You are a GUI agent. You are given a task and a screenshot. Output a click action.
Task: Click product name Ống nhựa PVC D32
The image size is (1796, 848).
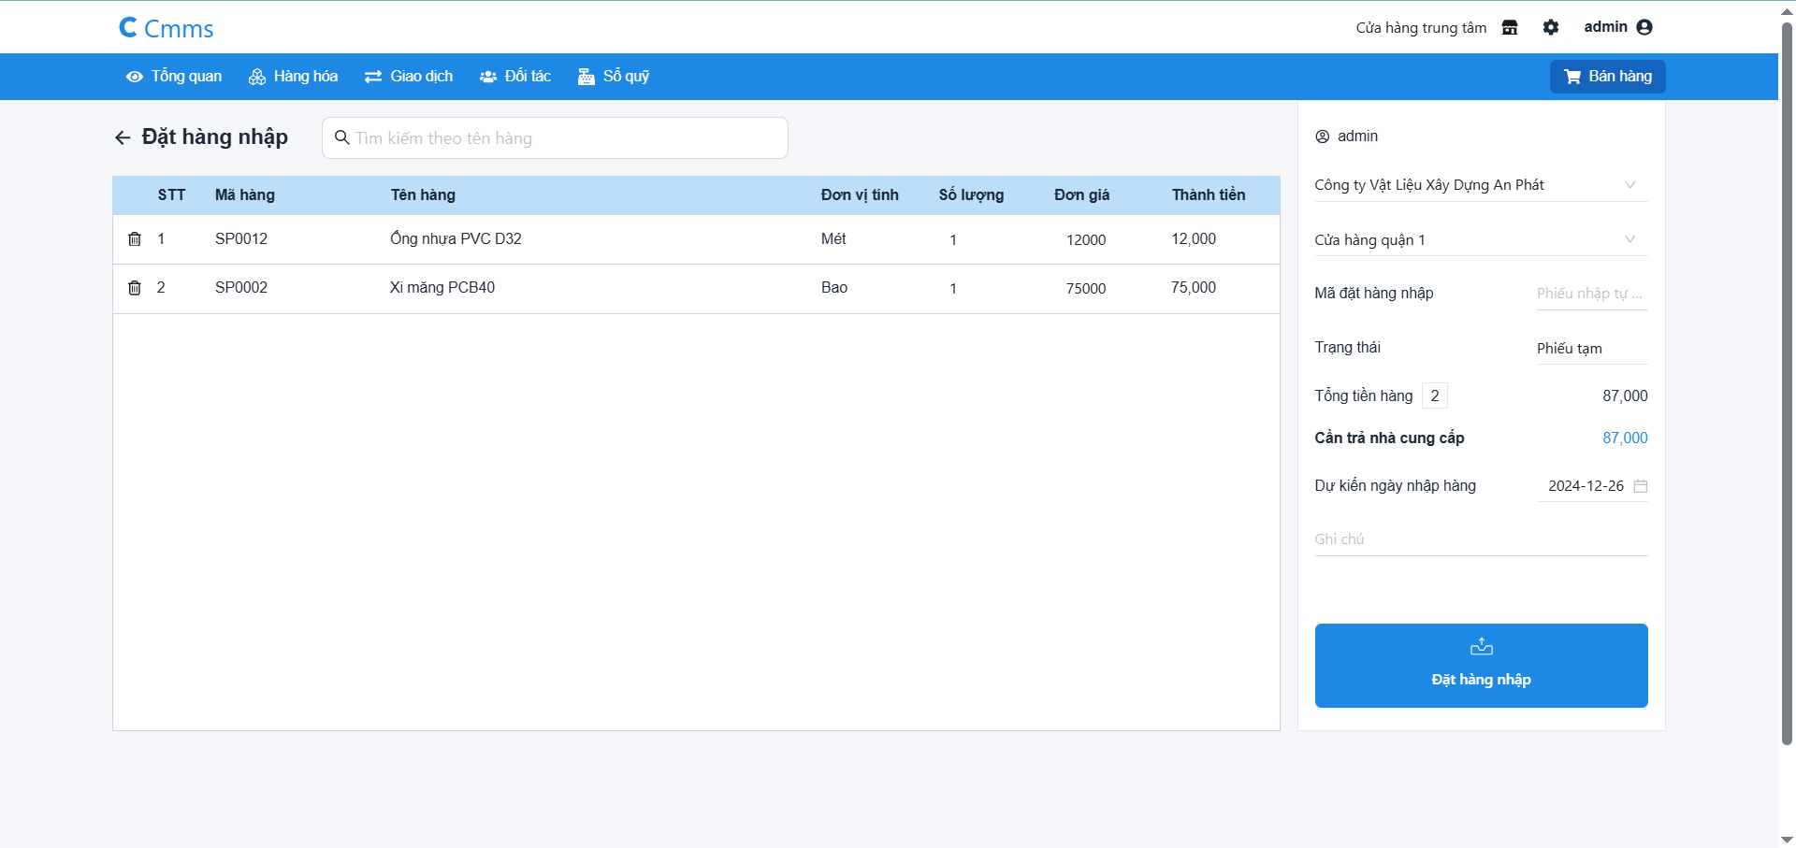click(x=456, y=239)
